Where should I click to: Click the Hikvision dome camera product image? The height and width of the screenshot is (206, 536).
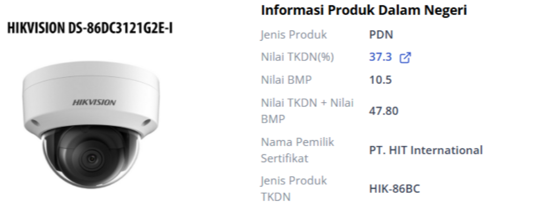click(91, 125)
